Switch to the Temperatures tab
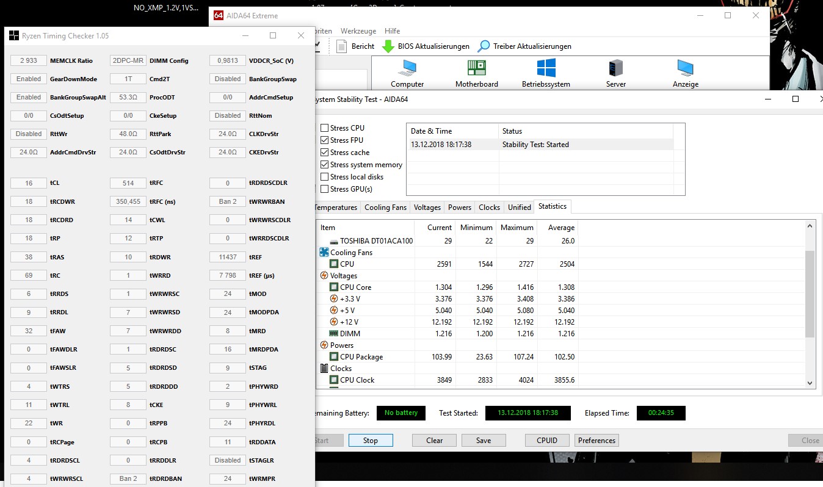 pyautogui.click(x=336, y=207)
